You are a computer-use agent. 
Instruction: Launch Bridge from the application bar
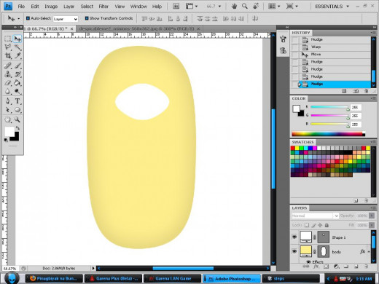click(176, 7)
